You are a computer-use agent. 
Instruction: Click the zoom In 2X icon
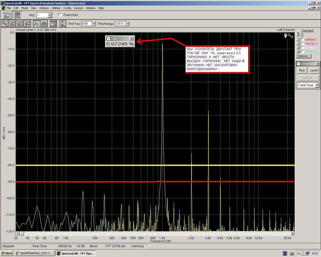click(12, 24)
